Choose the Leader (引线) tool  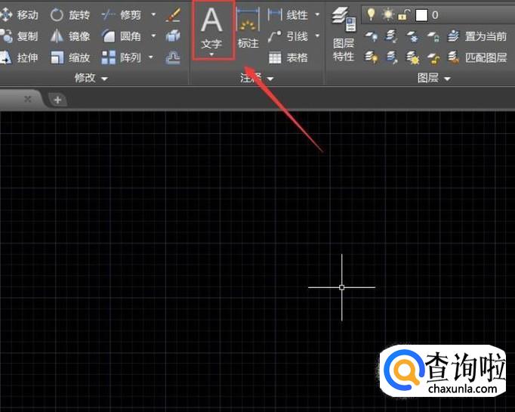point(288,36)
